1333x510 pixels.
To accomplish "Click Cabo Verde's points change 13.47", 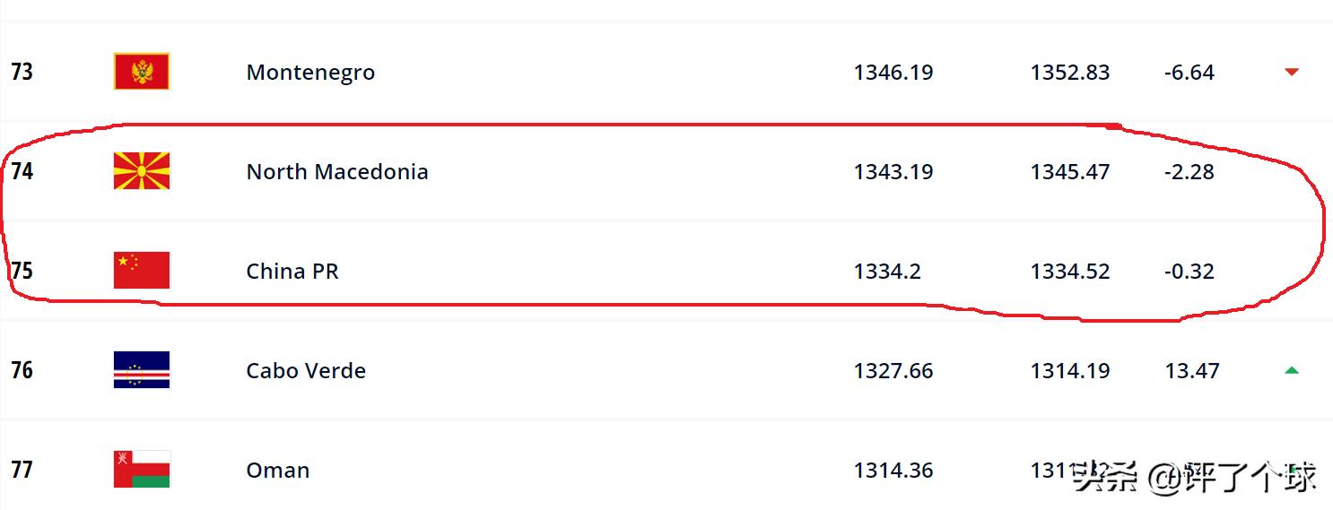I will click(x=1191, y=371).
